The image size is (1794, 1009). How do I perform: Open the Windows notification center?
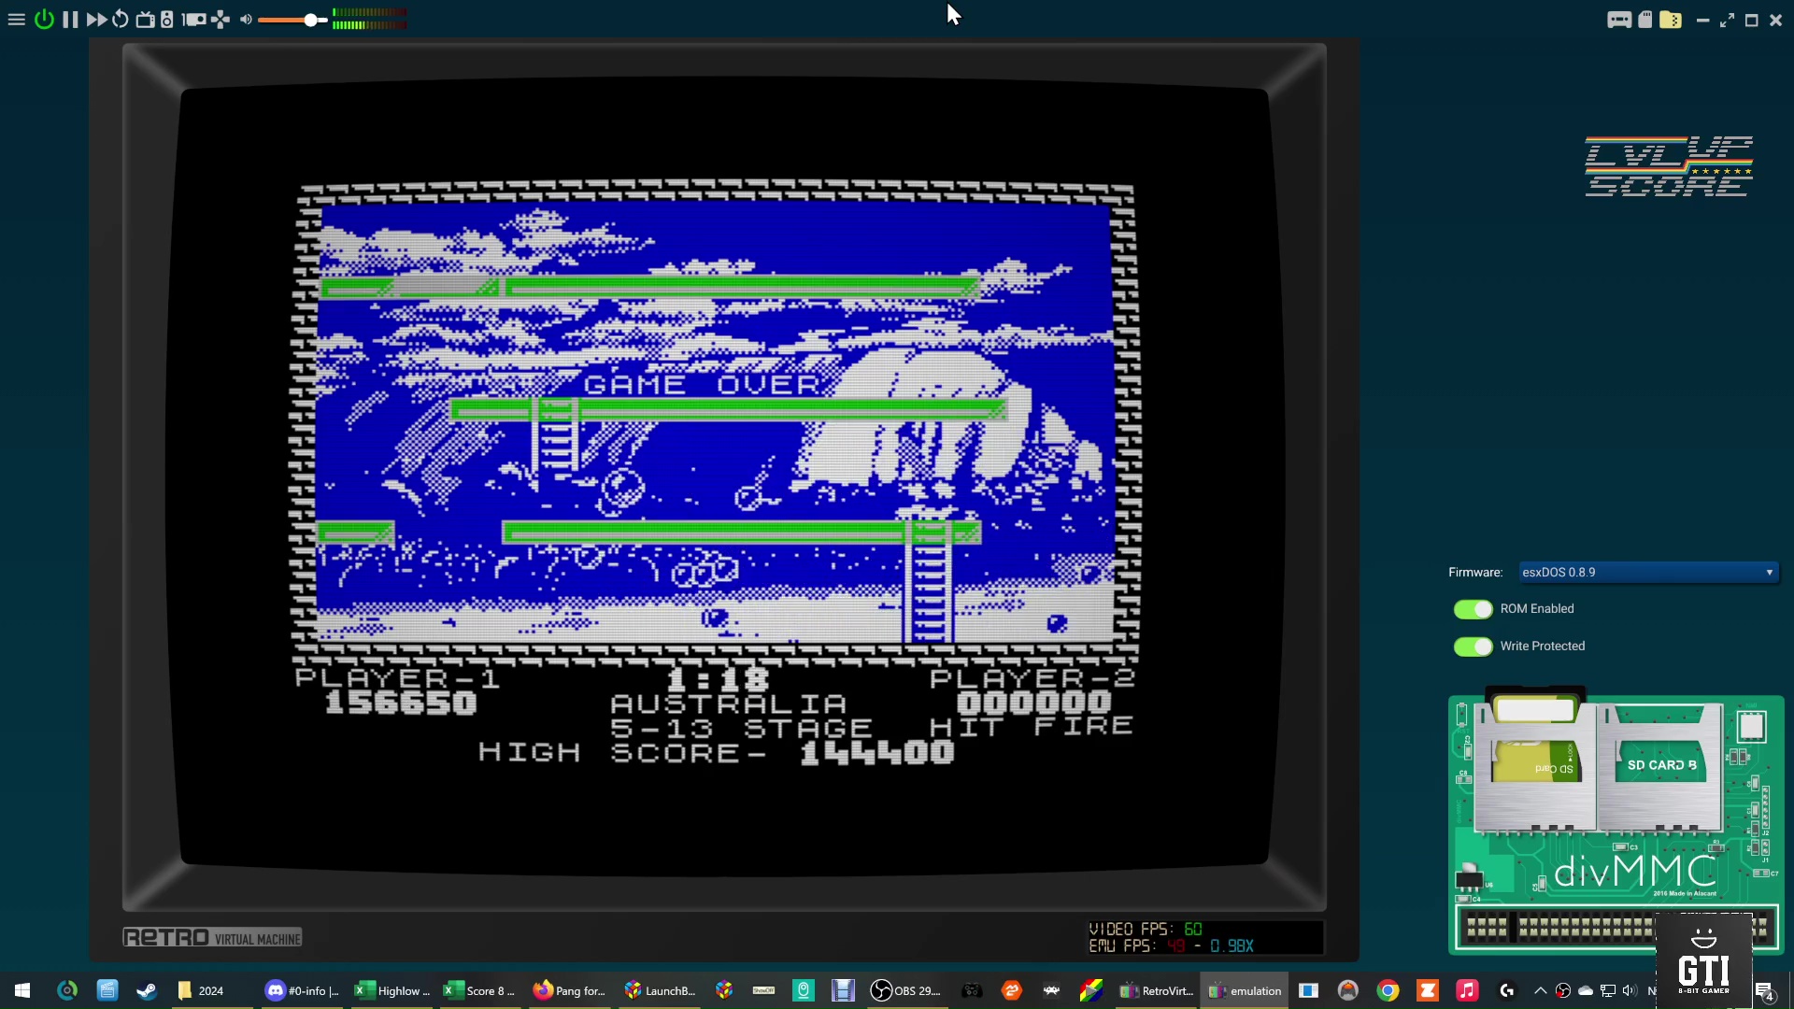1764,991
